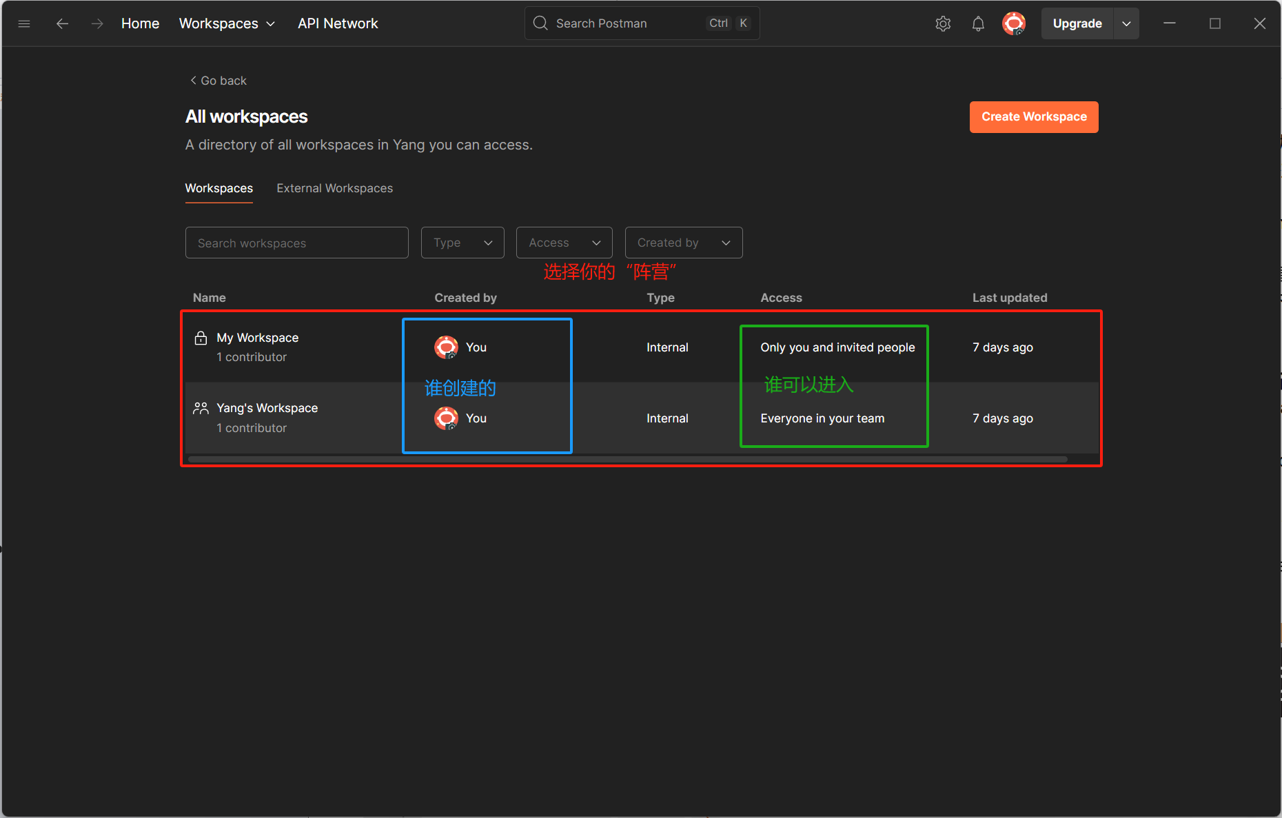This screenshot has width=1282, height=818.
Task: Open the settings gear icon
Action: tap(943, 23)
